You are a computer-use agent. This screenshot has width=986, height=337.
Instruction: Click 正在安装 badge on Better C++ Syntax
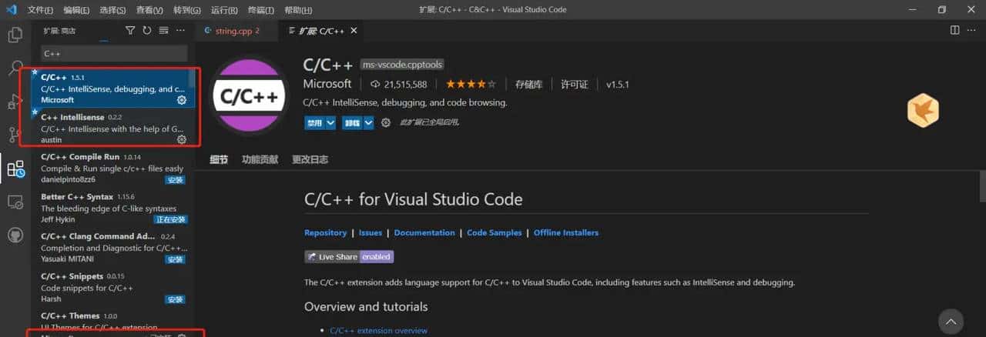[x=170, y=219]
